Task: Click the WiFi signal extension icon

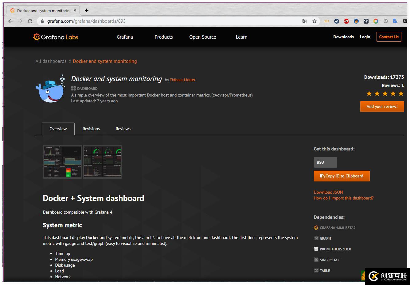Action: point(366,21)
